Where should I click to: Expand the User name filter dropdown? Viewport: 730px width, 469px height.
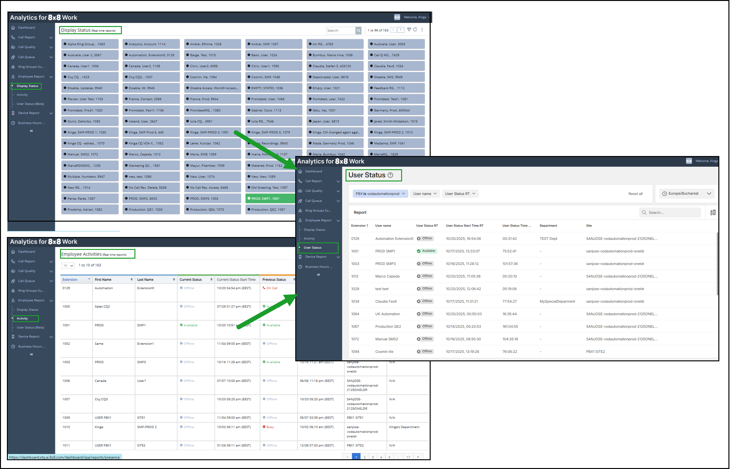tap(425, 194)
